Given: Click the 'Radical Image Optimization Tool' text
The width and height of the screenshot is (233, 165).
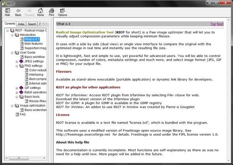Looking at the screenshot, I should tap(85, 32).
